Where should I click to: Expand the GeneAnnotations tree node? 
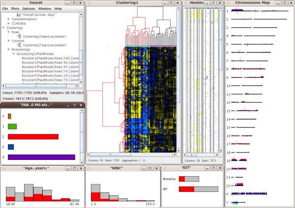[x=9, y=19]
